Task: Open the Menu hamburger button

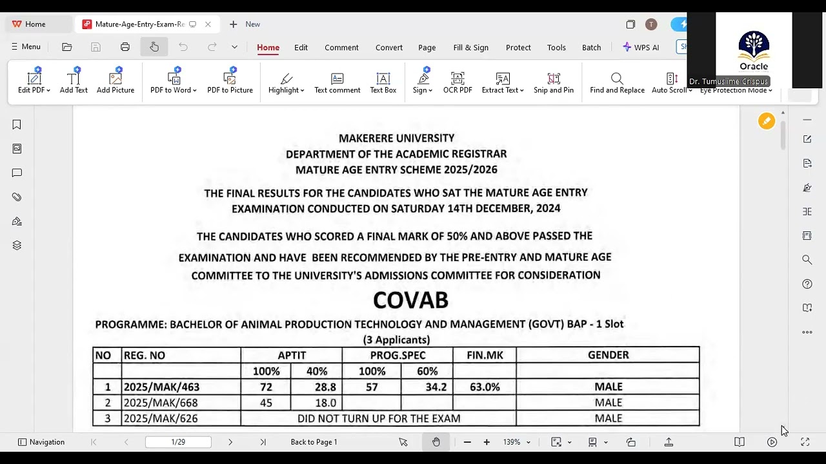Action: (x=26, y=47)
